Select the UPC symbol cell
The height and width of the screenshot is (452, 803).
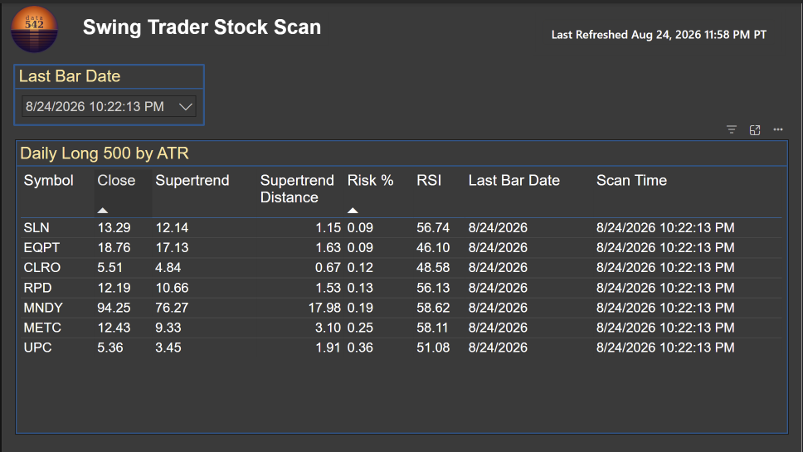tap(37, 348)
